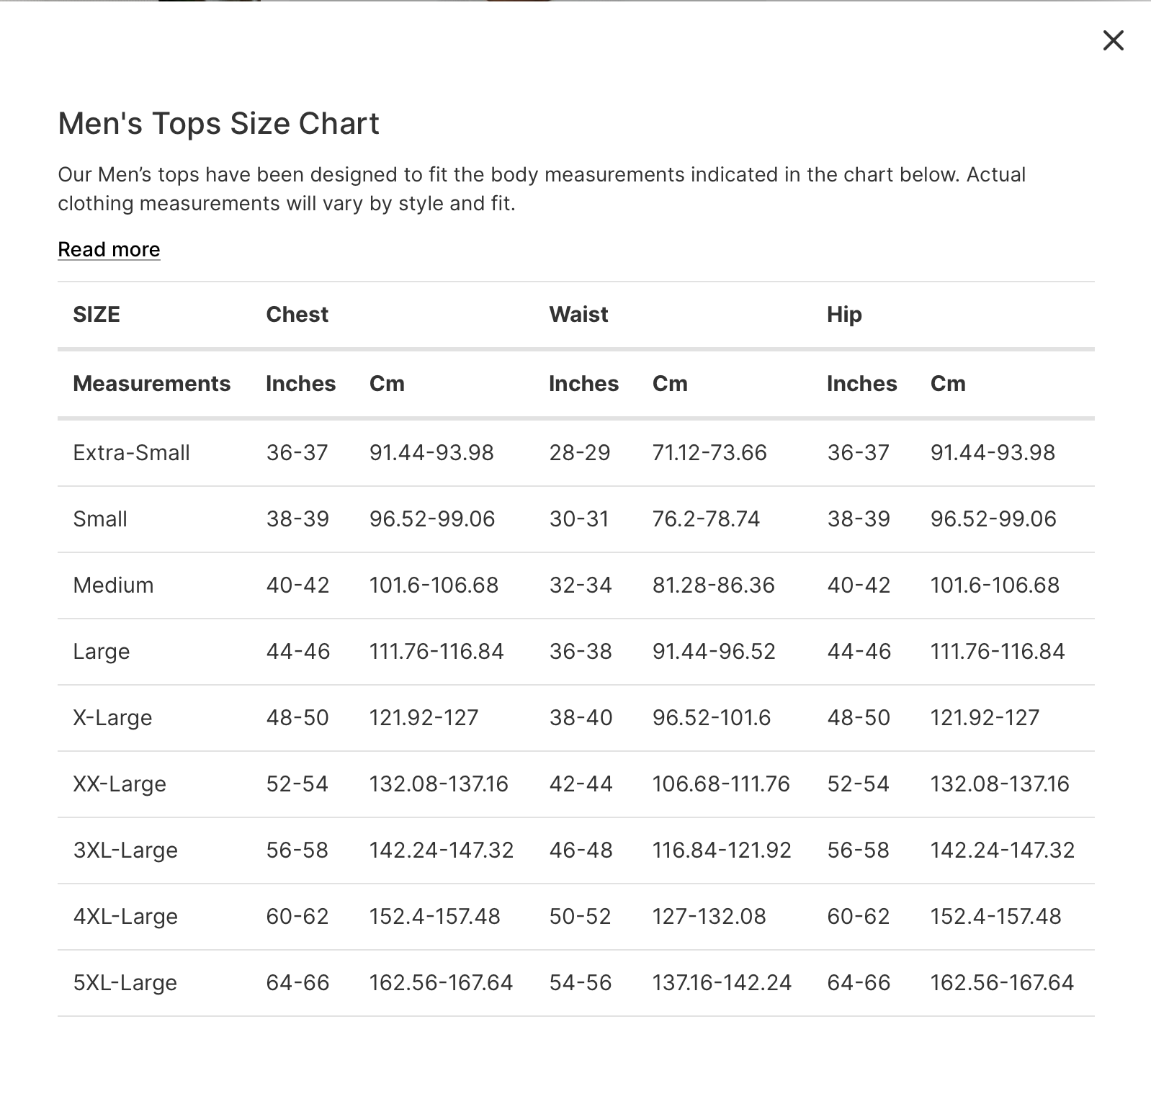Click the Measurements subheader label
This screenshot has height=1109, width=1151.
(x=151, y=383)
